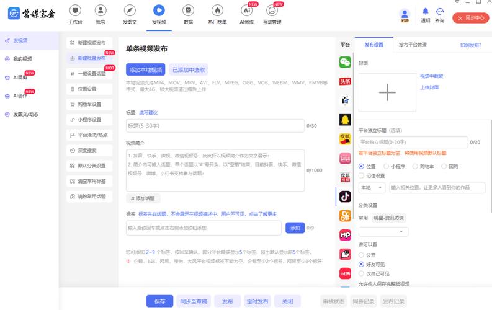This screenshot has width=492, height=310.
Task: Select the 小程序 radio option
Action: [387, 166]
